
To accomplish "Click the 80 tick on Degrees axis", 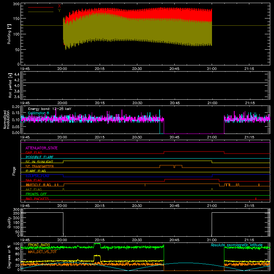I will [17, 248].
